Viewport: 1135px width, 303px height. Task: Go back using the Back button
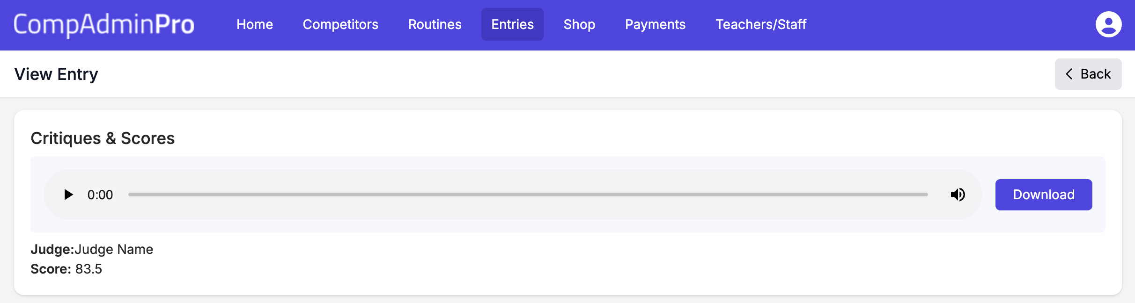tap(1088, 74)
